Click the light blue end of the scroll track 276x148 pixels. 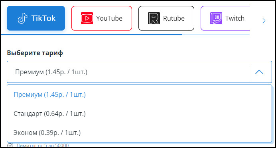click(216, 35)
